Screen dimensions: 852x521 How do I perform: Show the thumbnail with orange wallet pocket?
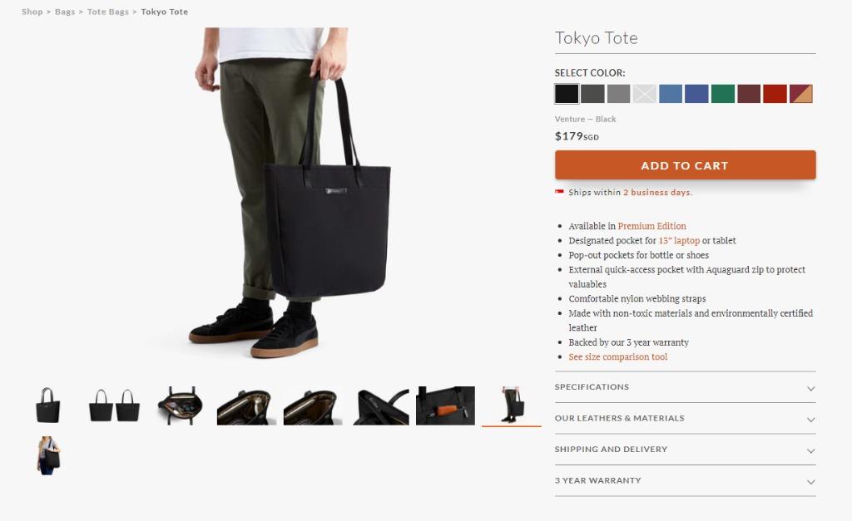point(446,405)
